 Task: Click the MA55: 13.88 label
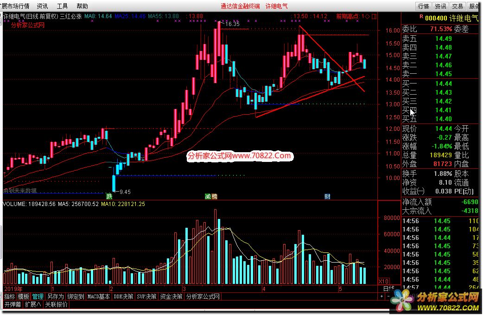[x=163, y=16]
